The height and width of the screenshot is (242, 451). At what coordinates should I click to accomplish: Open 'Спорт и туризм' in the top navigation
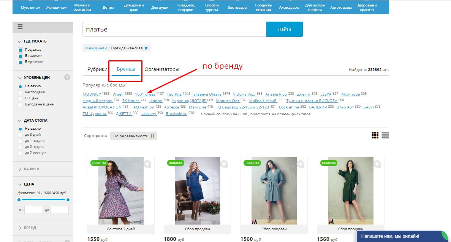pos(211,8)
